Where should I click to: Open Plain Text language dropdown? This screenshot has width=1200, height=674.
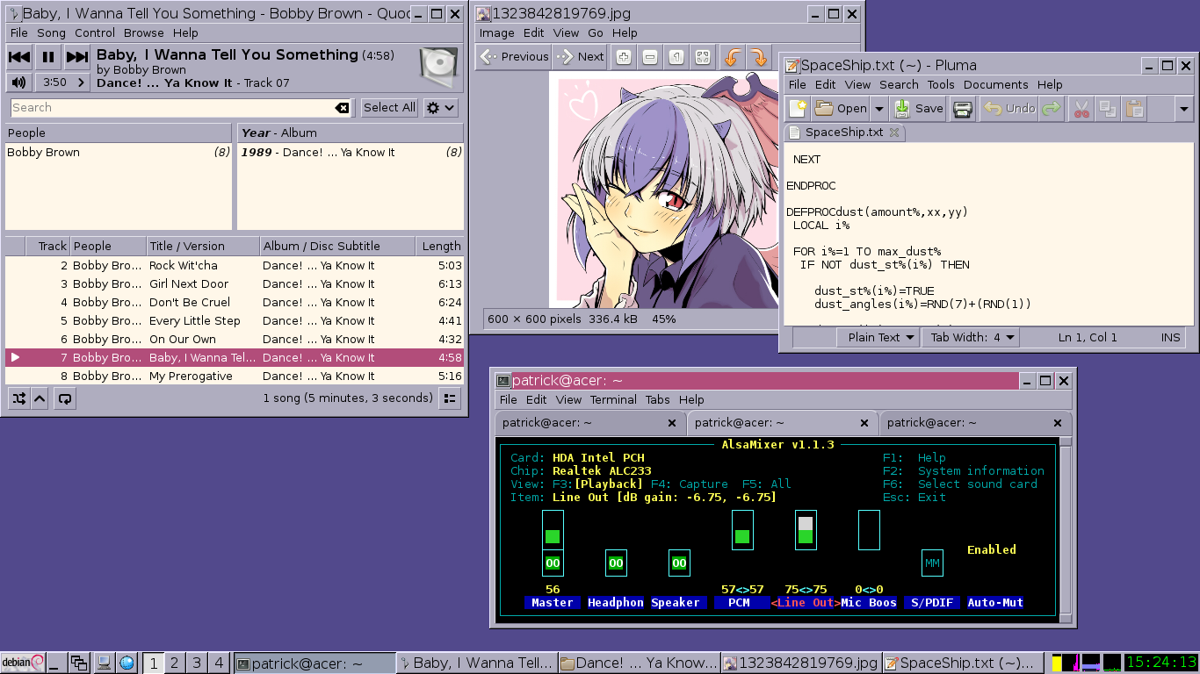[x=878, y=337]
